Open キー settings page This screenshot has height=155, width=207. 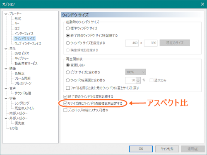pos(17,24)
